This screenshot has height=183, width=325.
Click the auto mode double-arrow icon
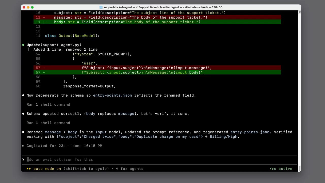click(29, 169)
